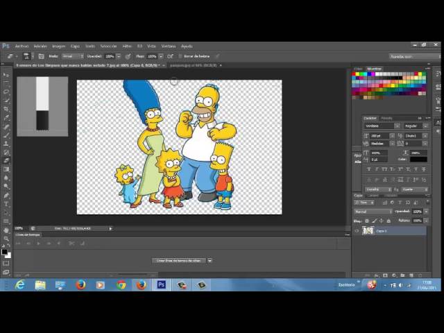This screenshot has width=444, height=333.
Task: Open the layer Opacidad dropdown arrow
Action: (426, 212)
